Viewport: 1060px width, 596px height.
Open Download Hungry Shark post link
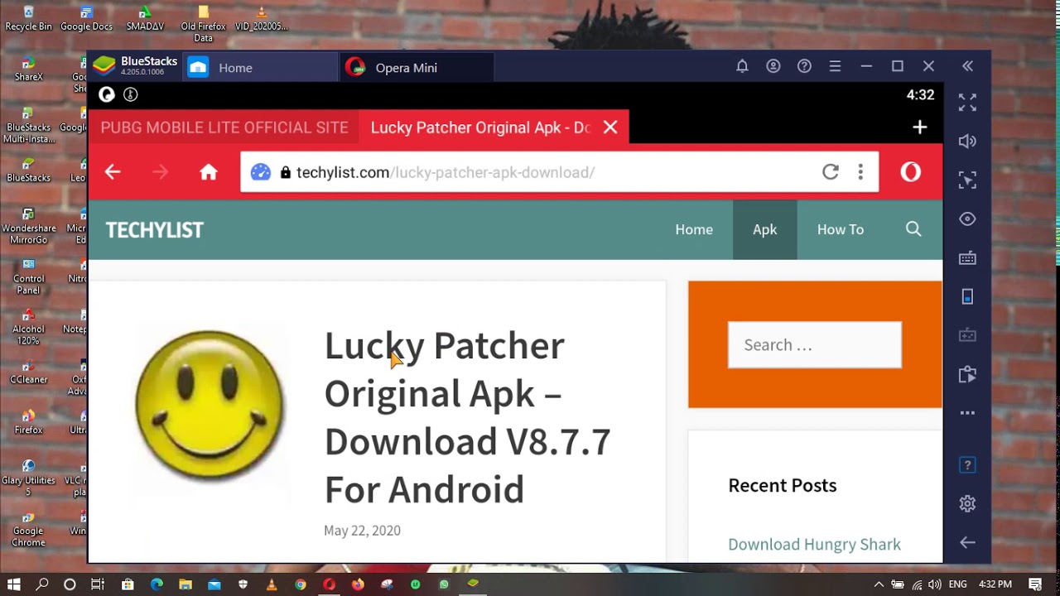tap(815, 544)
